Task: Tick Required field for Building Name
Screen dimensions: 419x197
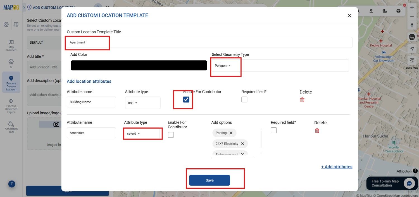Action: tap(244, 99)
